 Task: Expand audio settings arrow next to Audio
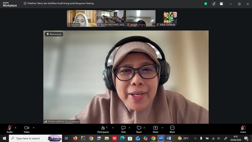16,128
